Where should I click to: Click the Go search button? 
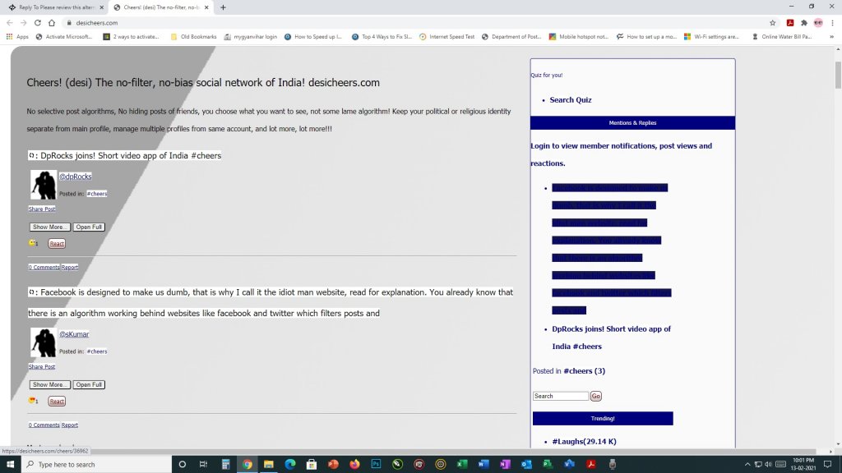click(x=595, y=396)
